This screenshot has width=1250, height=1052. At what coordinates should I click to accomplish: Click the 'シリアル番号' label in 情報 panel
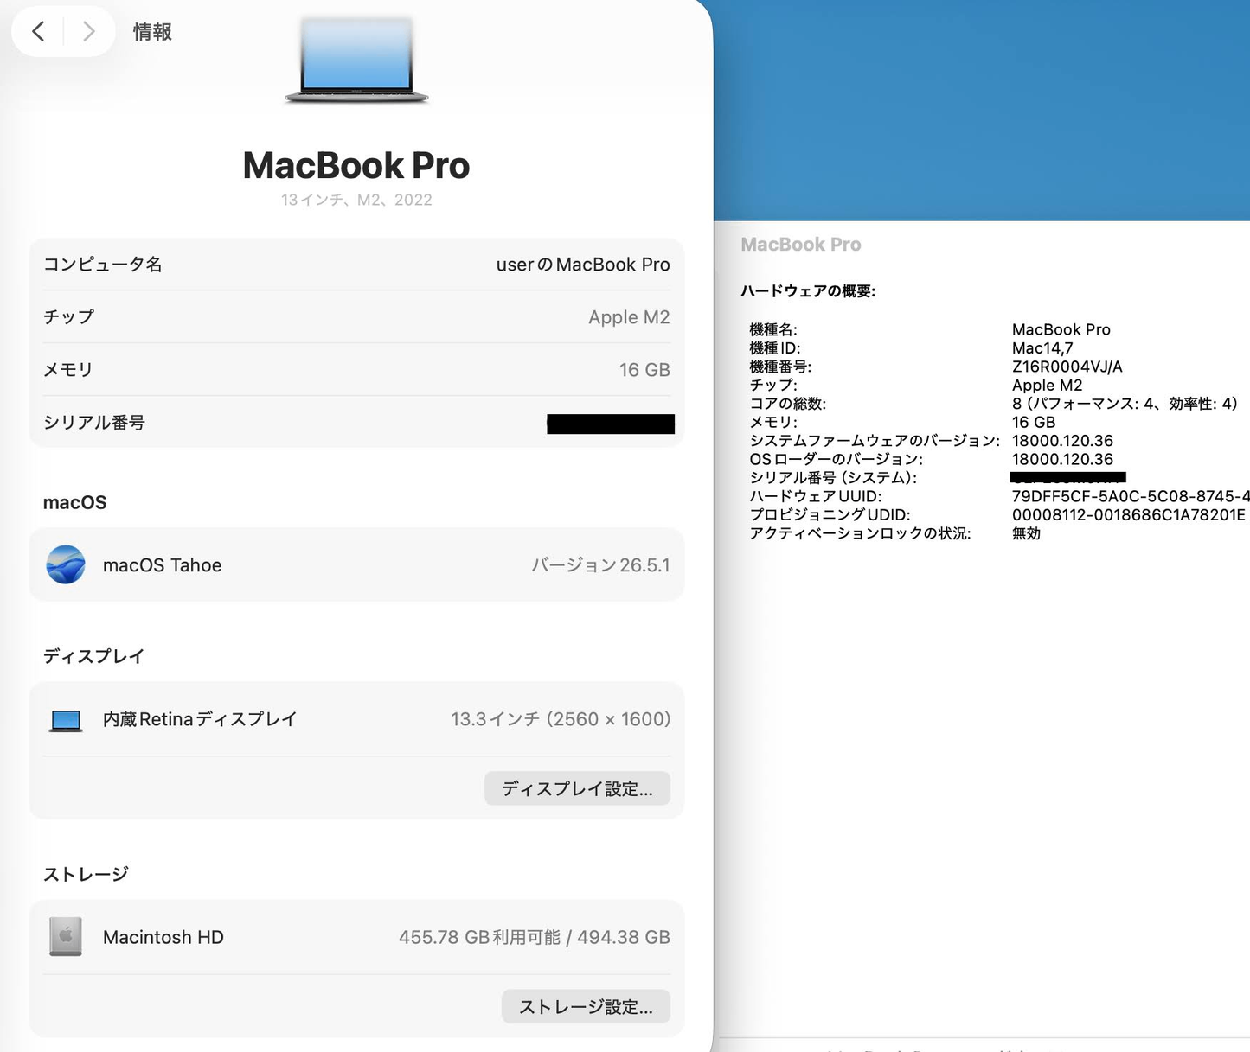click(94, 423)
